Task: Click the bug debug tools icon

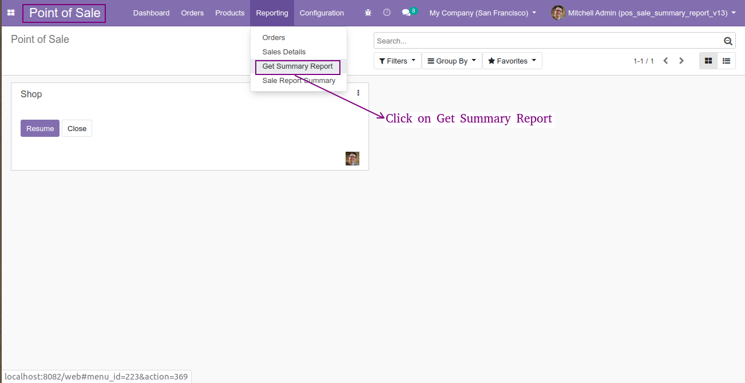Action: pos(368,13)
